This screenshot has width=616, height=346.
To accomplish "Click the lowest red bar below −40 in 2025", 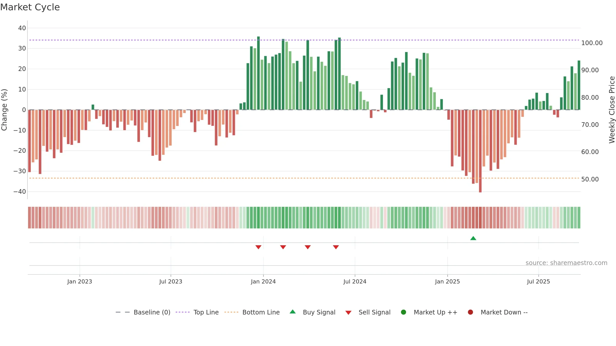I will (x=480, y=151).
